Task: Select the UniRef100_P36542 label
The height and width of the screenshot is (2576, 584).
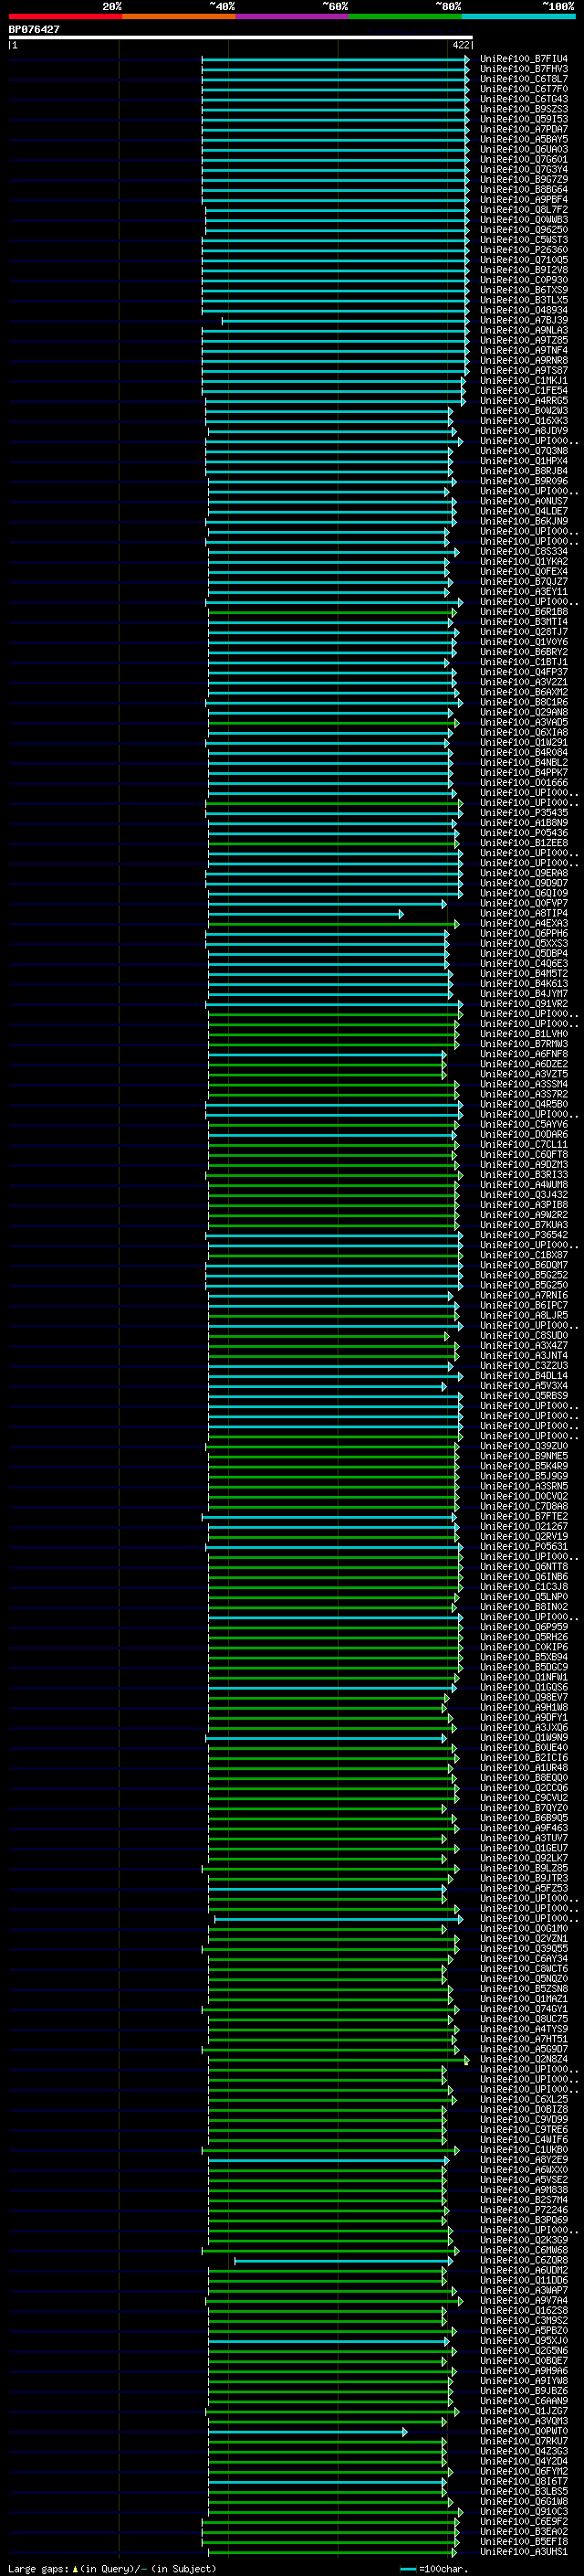Action: tap(523, 1235)
